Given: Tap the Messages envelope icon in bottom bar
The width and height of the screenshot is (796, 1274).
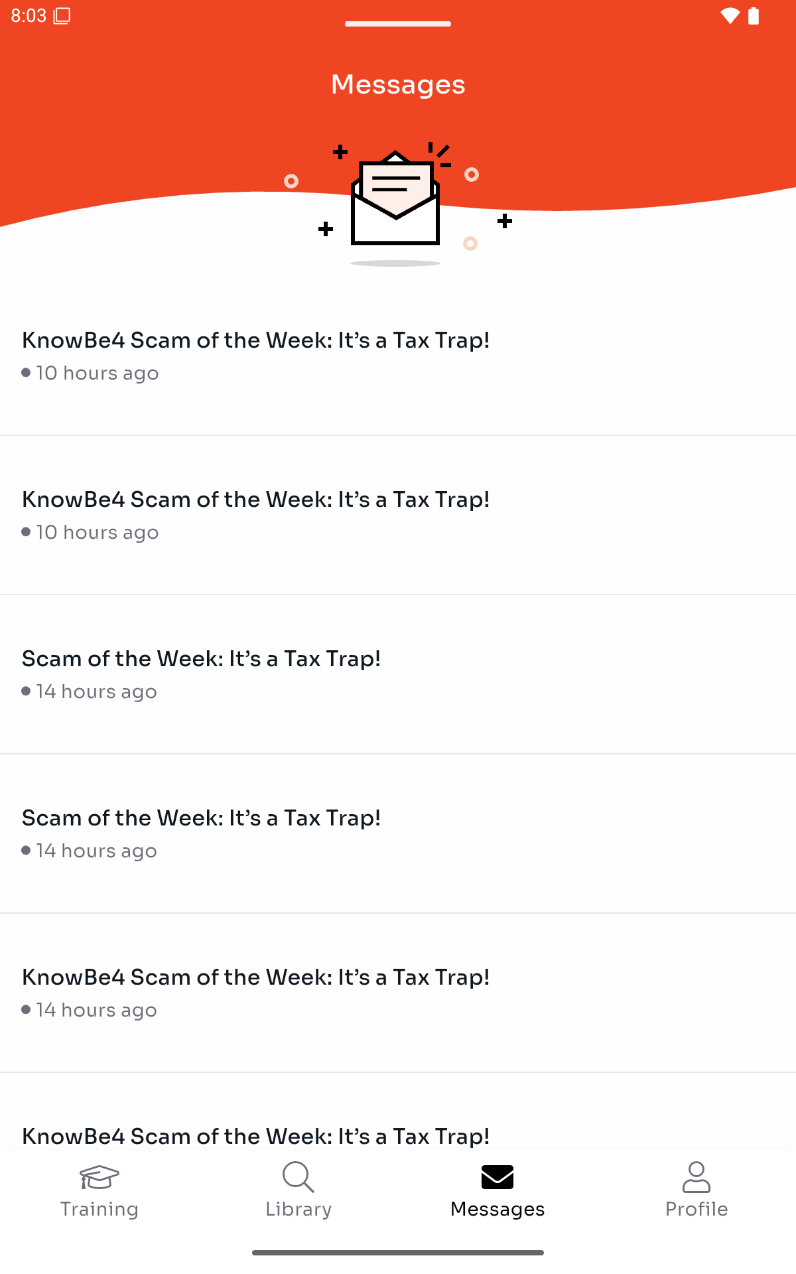Looking at the screenshot, I should tap(497, 1177).
